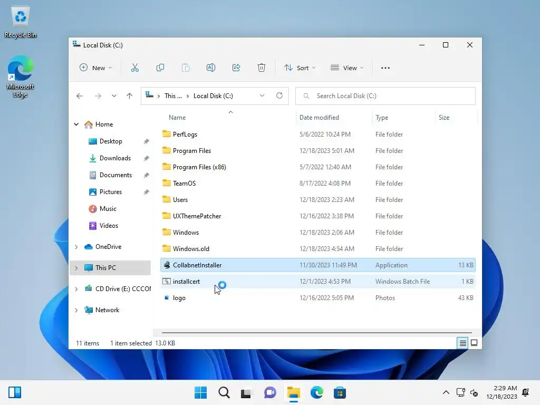This screenshot has height=405, width=540.
Task: Open the clock and date flyout
Action: (x=502, y=392)
